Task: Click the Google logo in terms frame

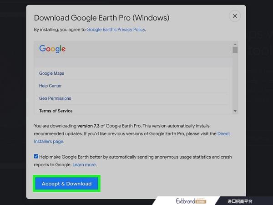Action: (x=52, y=49)
